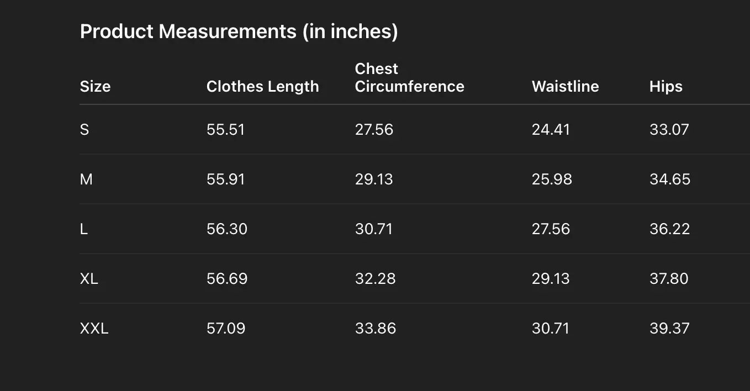Click the Product Measurements heading

click(x=239, y=31)
